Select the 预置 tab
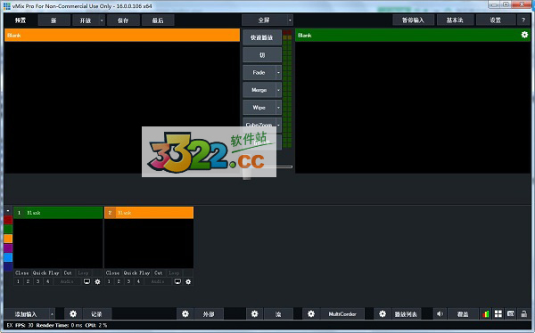 coord(21,20)
